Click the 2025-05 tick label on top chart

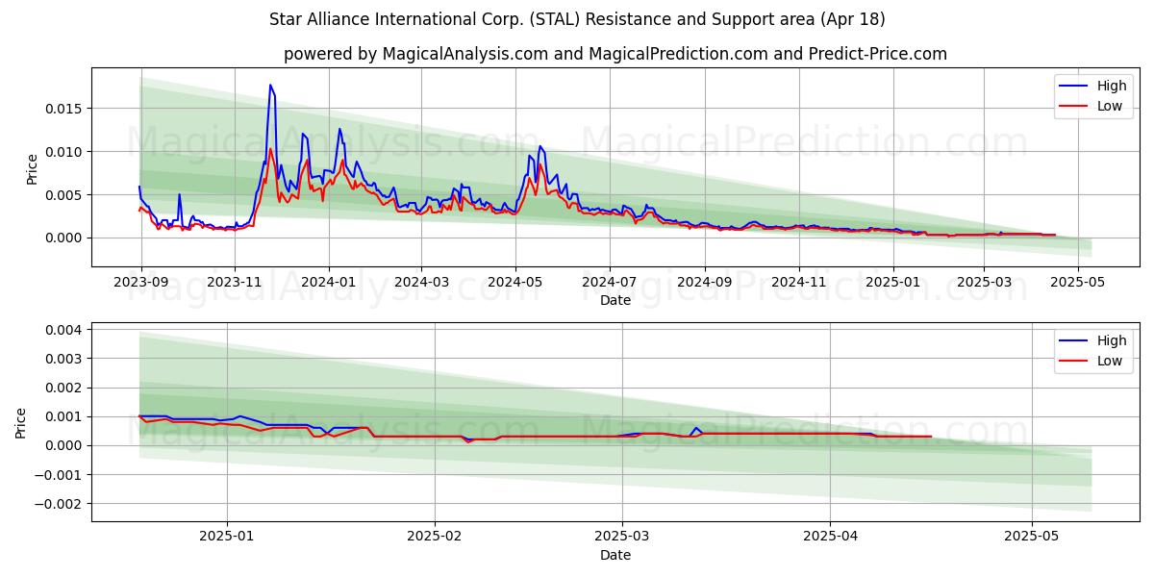click(x=1078, y=282)
